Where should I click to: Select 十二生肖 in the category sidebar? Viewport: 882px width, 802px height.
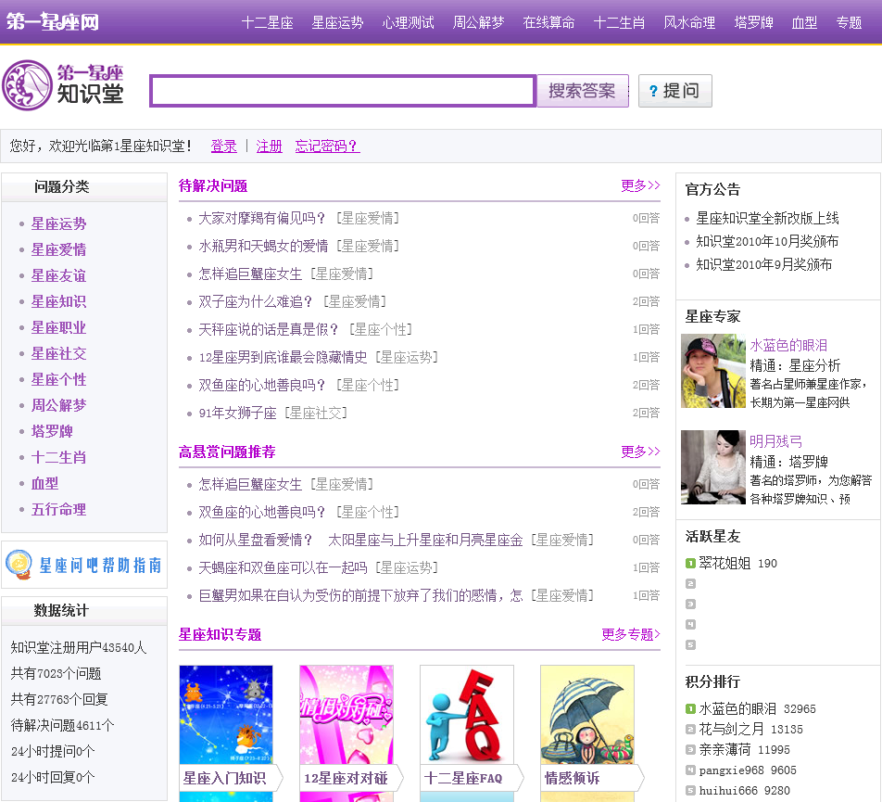pos(58,458)
